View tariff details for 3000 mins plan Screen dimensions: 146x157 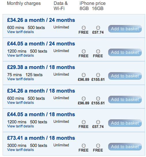pyautogui.click(x=20, y=150)
